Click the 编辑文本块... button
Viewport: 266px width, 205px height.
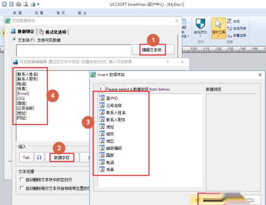[153, 50]
